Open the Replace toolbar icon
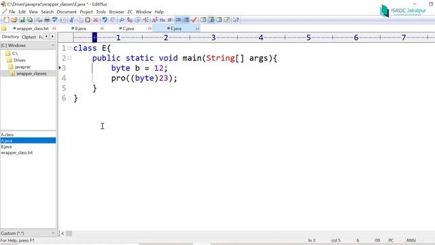435x245 pixels. click(129, 20)
